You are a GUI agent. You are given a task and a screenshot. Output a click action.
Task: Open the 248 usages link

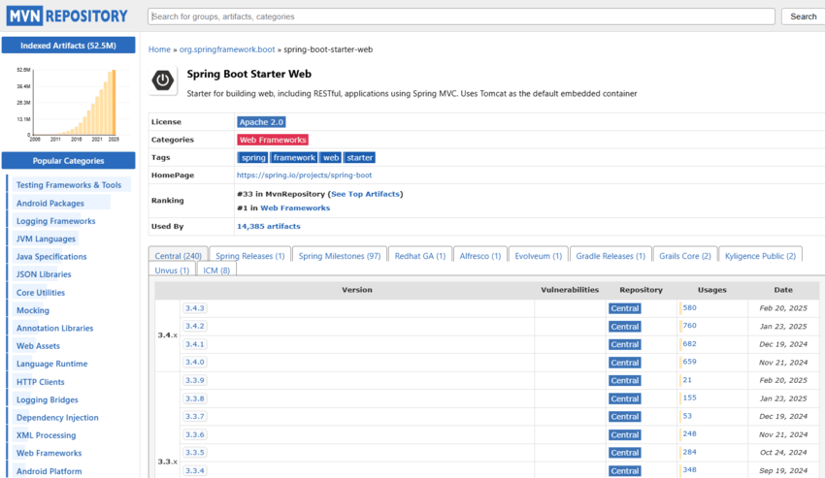coord(689,433)
